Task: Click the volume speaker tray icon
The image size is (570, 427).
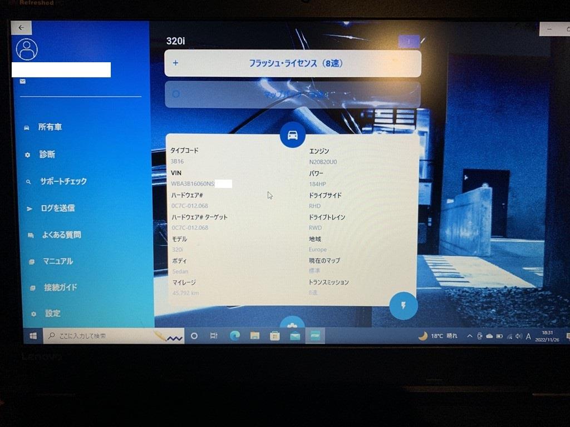Action: coord(519,336)
